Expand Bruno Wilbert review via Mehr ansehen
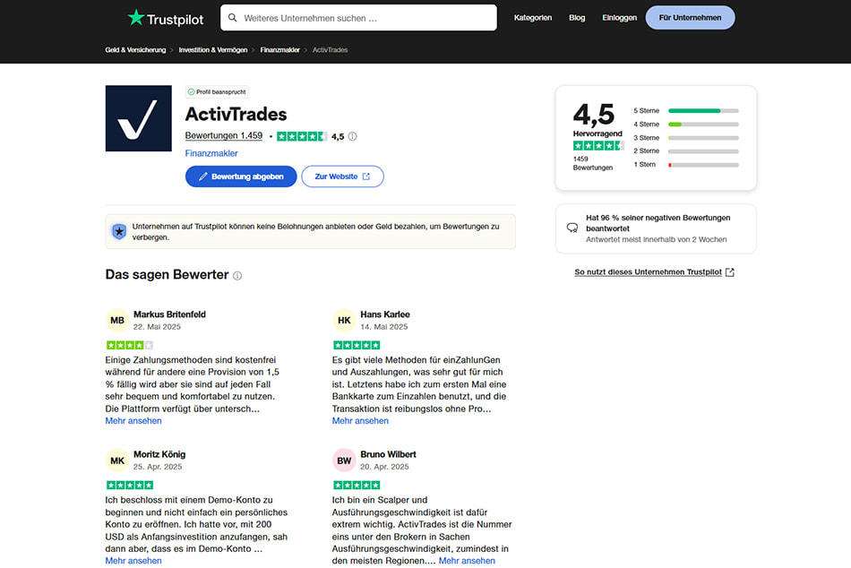Screen dimensions: 851x568 467,561
